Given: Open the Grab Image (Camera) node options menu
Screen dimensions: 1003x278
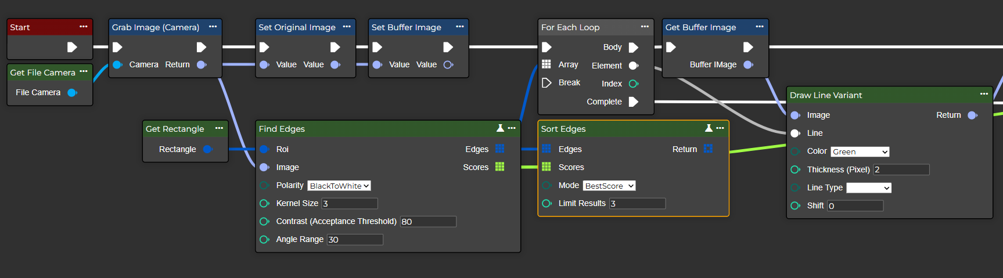Looking at the screenshot, I should (213, 27).
